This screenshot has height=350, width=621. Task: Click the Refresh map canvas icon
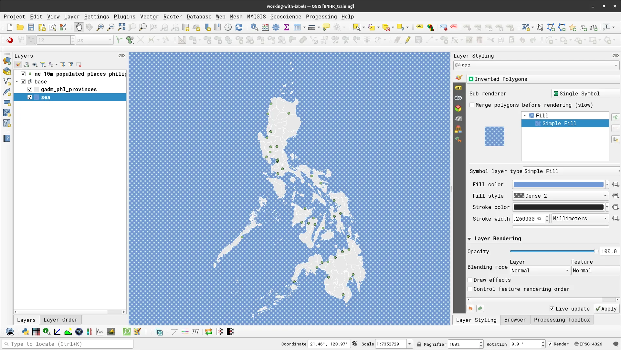239,27
